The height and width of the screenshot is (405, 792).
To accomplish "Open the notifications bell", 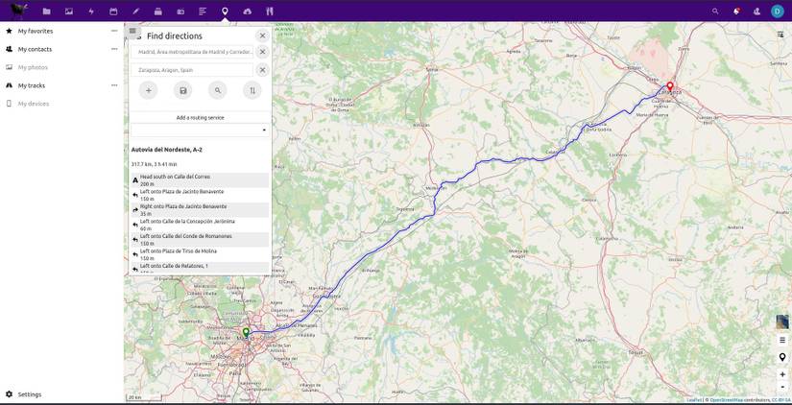I will pyautogui.click(x=737, y=12).
